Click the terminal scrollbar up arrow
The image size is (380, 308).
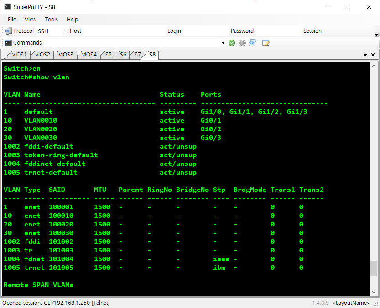point(374,66)
